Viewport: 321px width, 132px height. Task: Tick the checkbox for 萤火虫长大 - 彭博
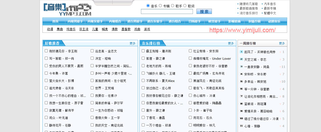[46, 81]
